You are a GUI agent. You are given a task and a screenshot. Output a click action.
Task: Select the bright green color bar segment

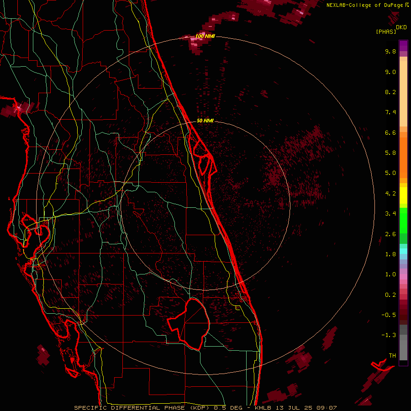[x=403, y=220]
